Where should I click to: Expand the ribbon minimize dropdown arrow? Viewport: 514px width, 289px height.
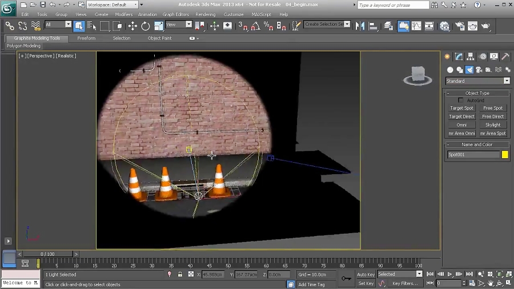[x=198, y=38]
